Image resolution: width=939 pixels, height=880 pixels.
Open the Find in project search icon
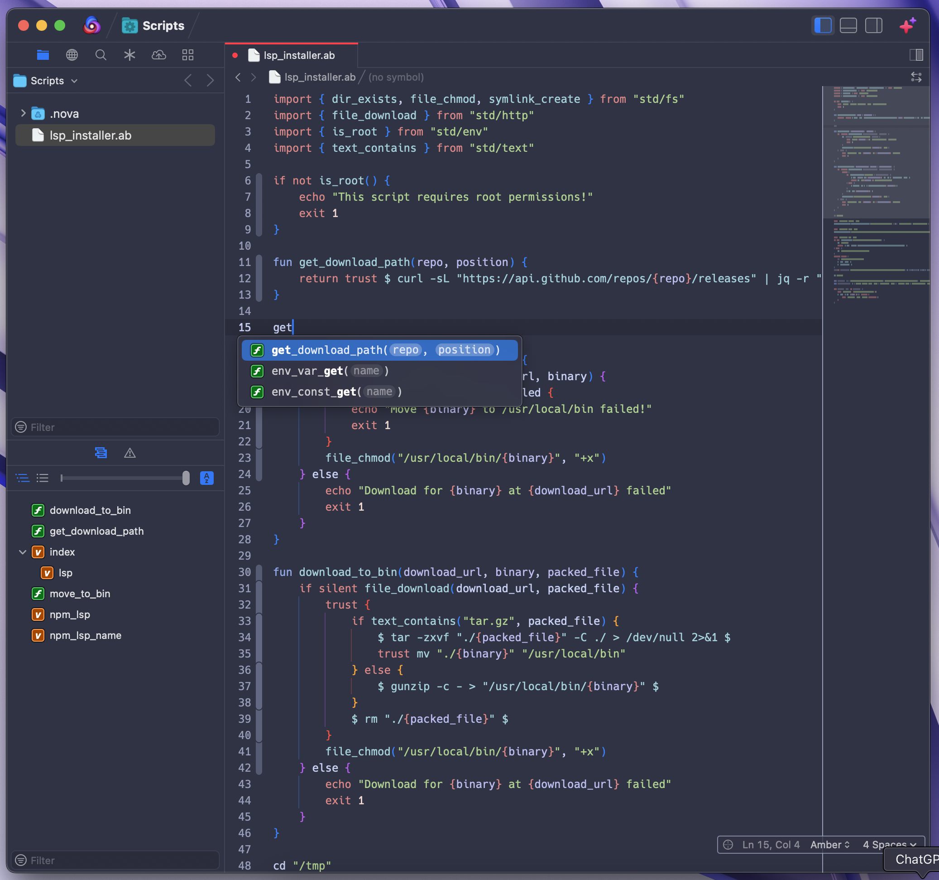point(101,55)
